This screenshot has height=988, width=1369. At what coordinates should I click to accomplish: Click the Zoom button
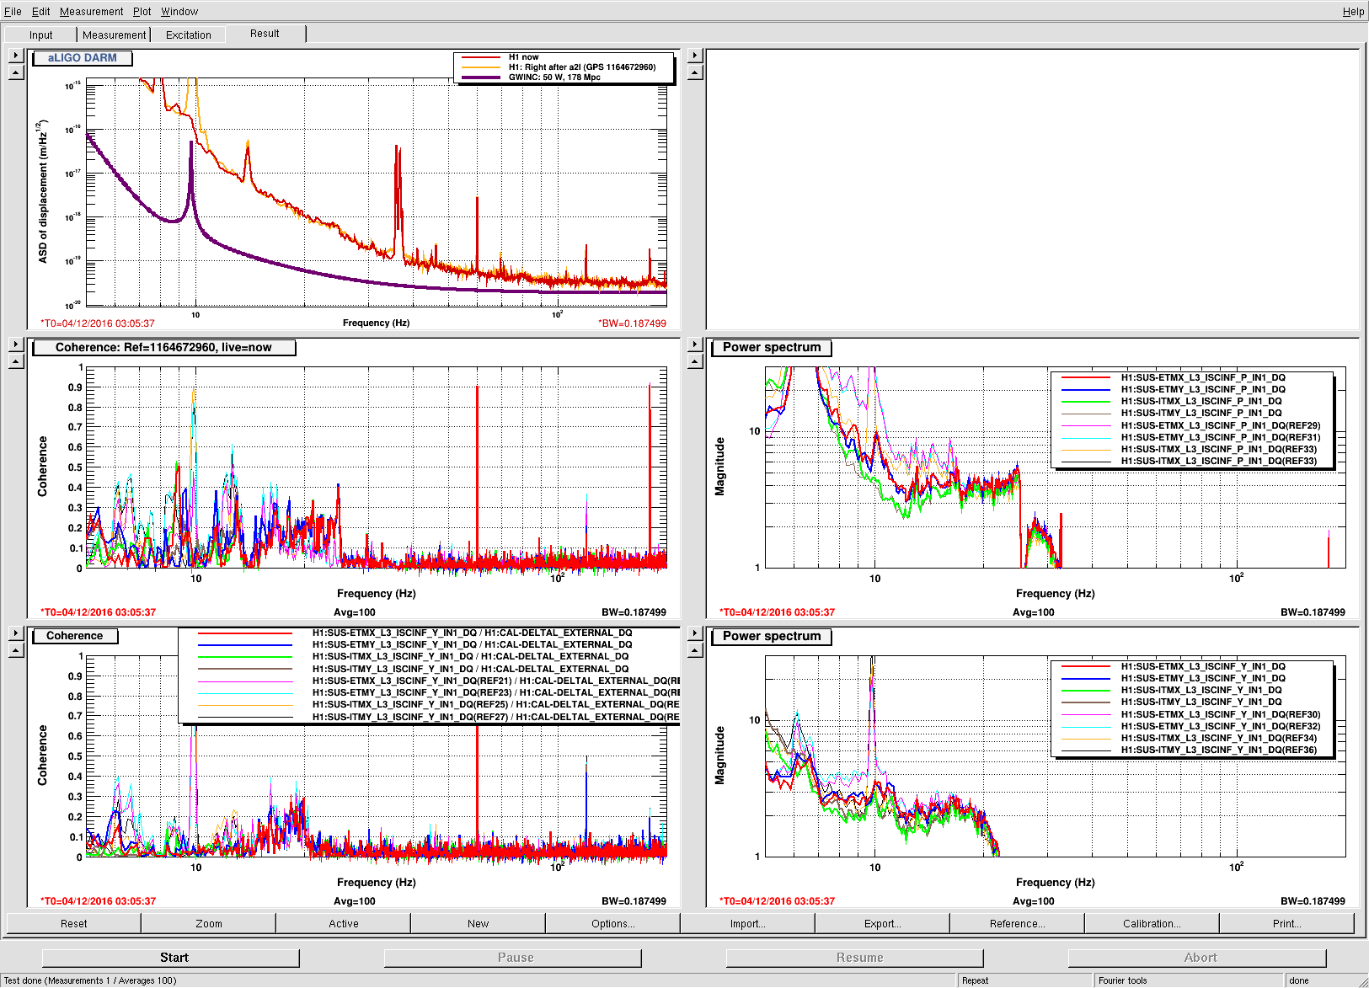(209, 924)
